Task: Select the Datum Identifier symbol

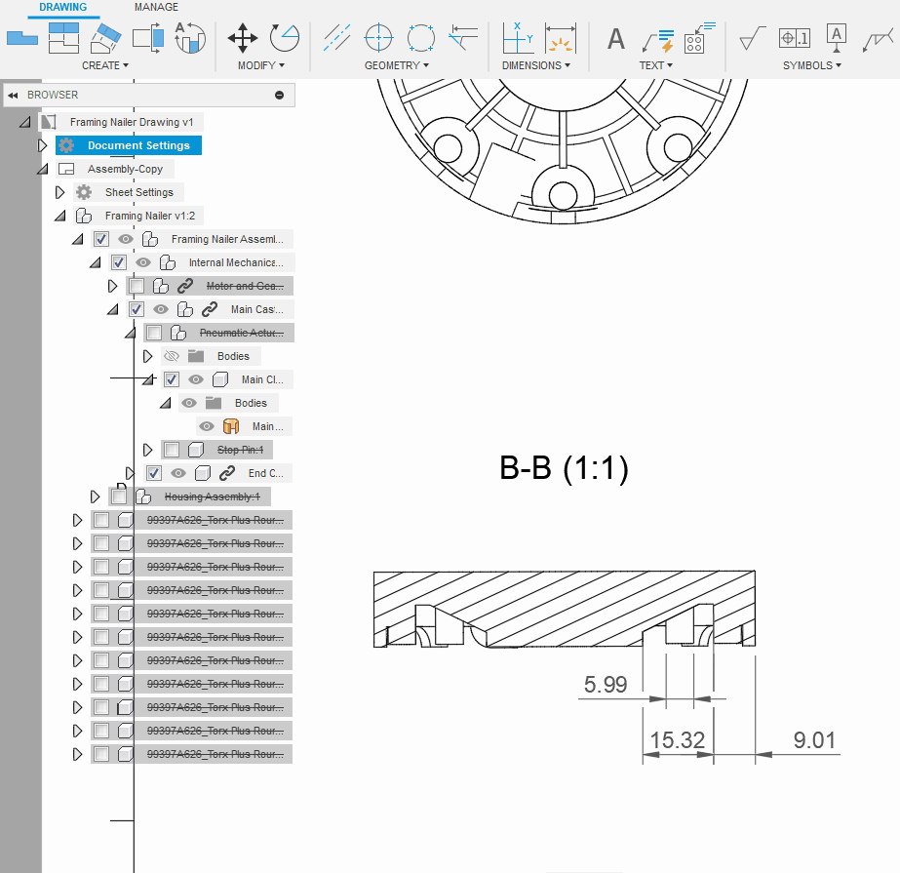Action: tap(837, 38)
